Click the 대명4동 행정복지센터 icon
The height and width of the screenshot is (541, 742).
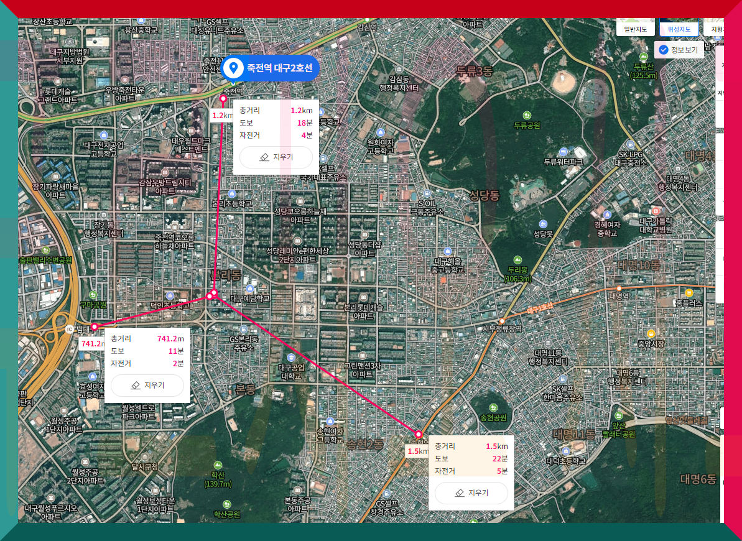point(678,169)
